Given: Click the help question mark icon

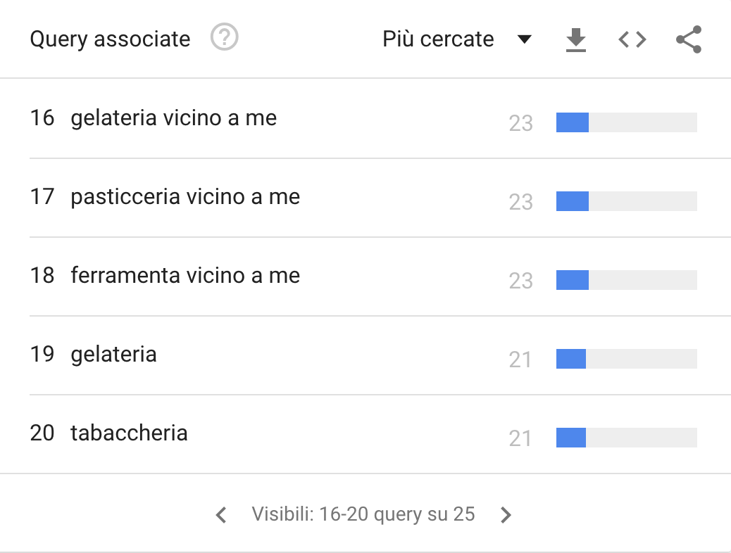Looking at the screenshot, I should coord(225,38).
